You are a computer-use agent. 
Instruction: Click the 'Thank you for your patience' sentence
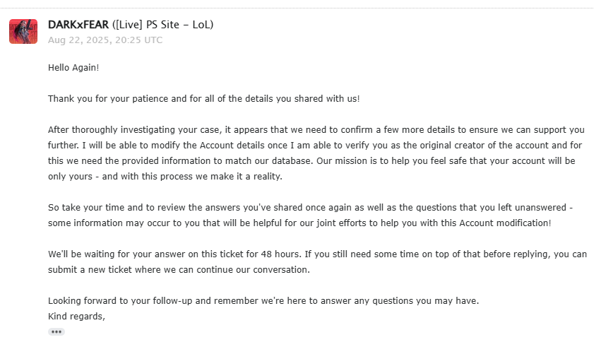coord(204,98)
